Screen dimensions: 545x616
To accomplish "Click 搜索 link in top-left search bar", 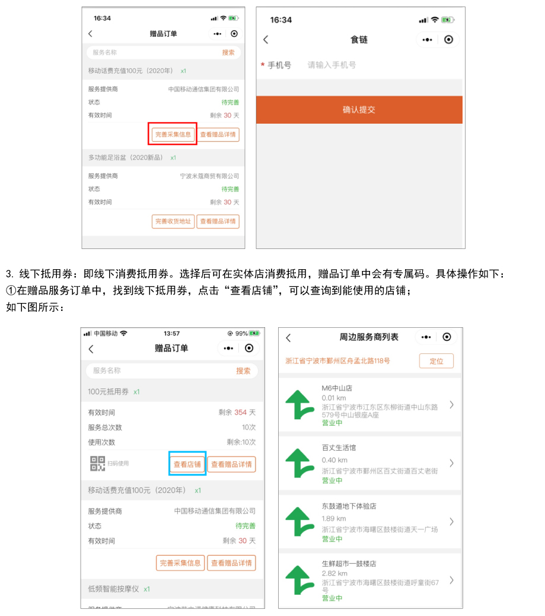I will point(228,53).
